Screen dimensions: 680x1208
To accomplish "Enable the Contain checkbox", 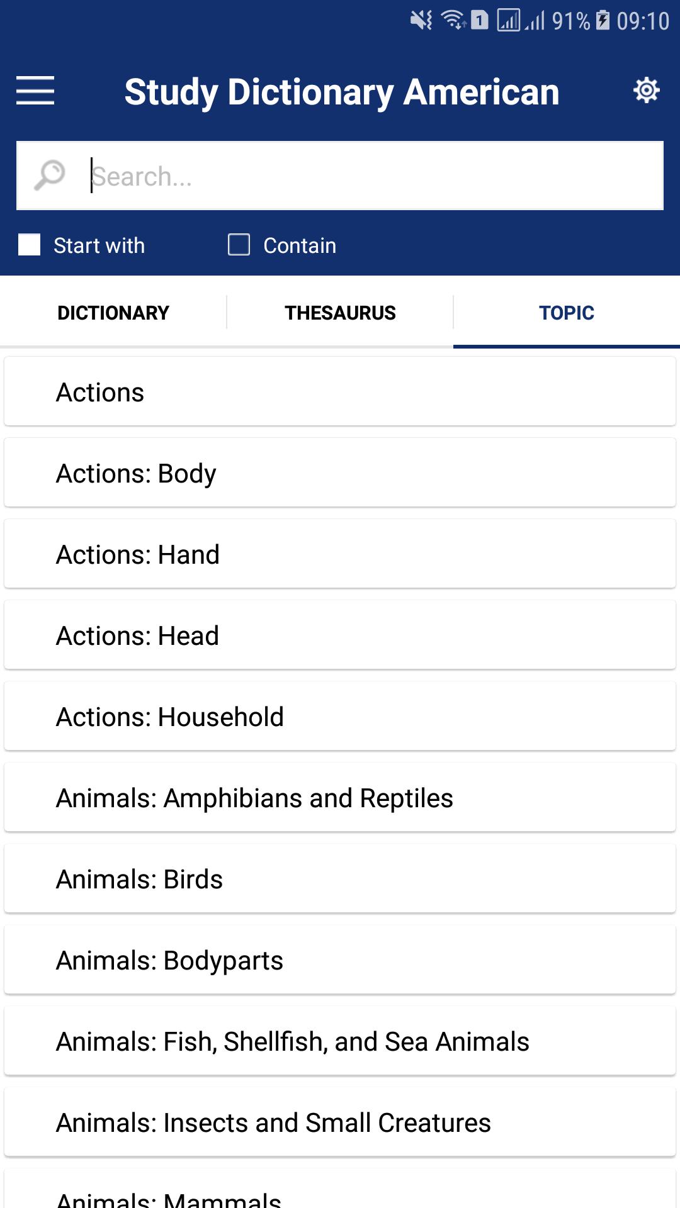I will coord(239,245).
